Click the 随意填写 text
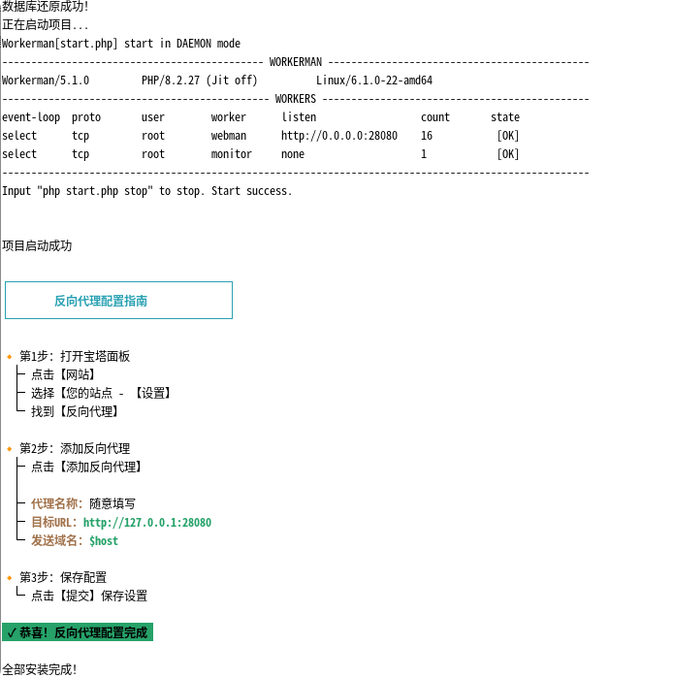 112,503
